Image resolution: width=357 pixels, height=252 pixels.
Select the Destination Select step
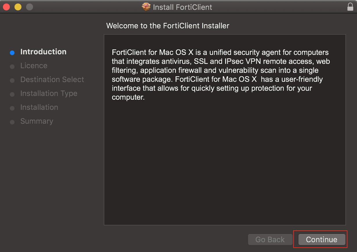[x=52, y=79]
